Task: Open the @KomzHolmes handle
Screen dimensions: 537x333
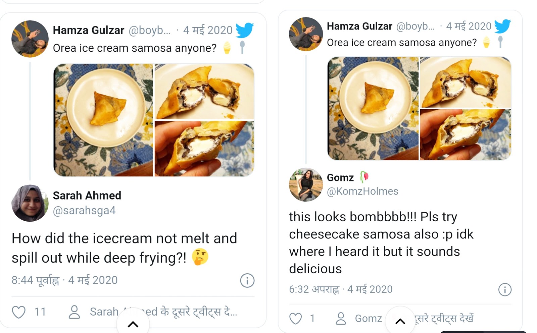Action: click(x=362, y=191)
